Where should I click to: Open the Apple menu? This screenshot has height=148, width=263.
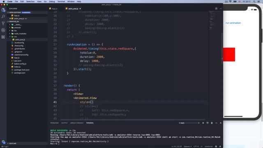pos(4,2)
